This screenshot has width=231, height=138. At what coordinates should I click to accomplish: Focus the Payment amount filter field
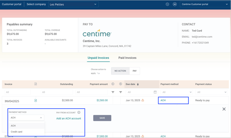[x=92, y=92]
